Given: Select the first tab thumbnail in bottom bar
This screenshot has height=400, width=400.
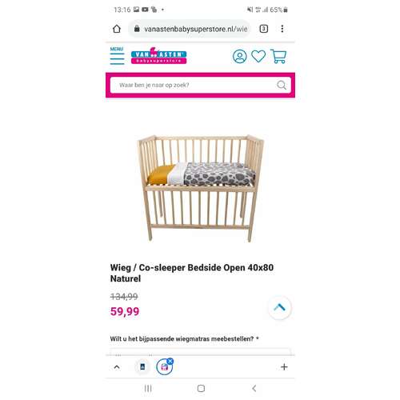Looking at the screenshot, I should click(142, 367).
